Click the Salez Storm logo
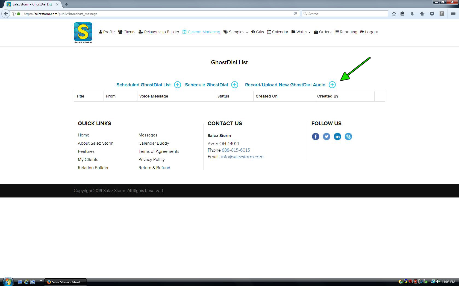Image resolution: width=459 pixels, height=286 pixels. 83,33
